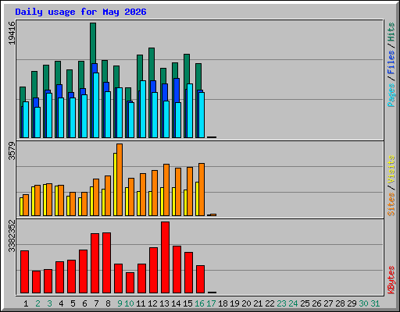Click day 20 on the x-axis
This screenshot has height=312, width=400.
click(246, 303)
